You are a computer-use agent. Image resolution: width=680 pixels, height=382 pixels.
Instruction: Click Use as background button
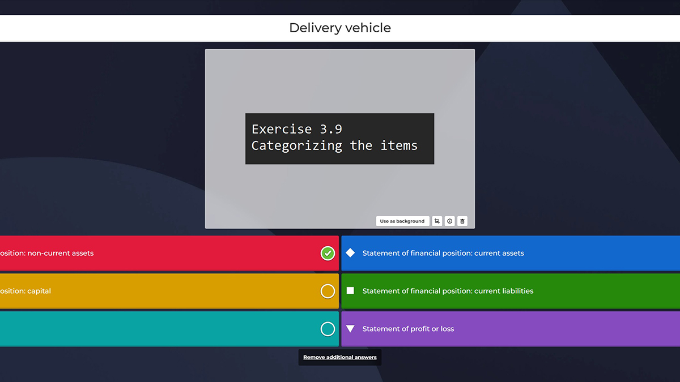(x=402, y=221)
